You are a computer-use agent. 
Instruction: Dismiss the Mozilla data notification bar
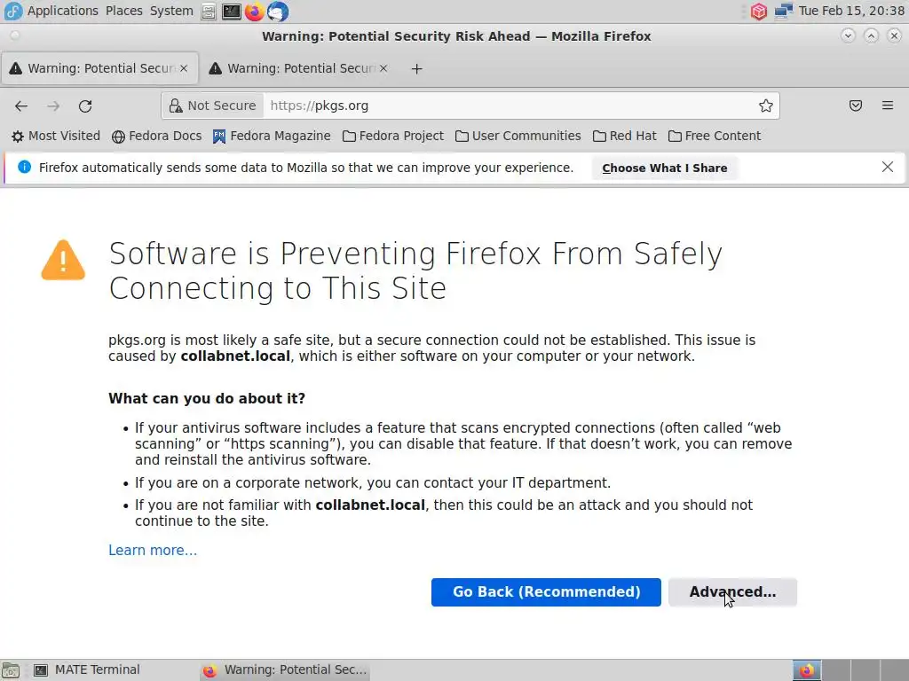888,167
